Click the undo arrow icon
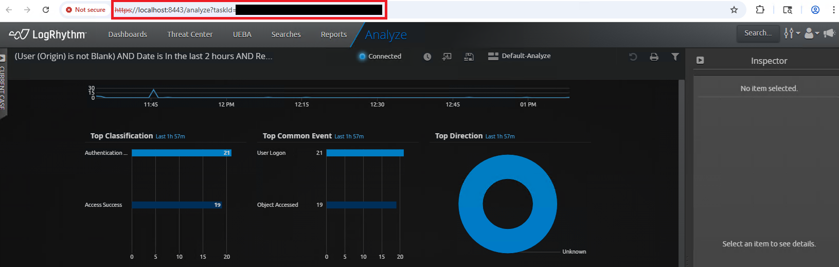 (633, 57)
